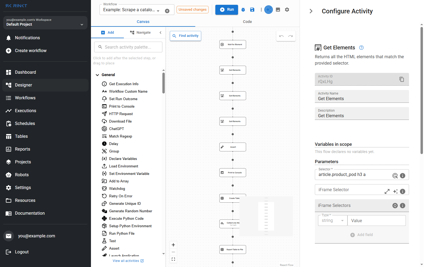Open the Executions page
The width and height of the screenshot is (428, 267).
[x=45, y=111]
